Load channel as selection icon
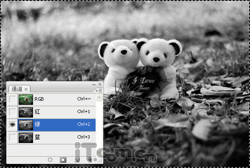This screenshot has width=250, height=168. [50, 159]
